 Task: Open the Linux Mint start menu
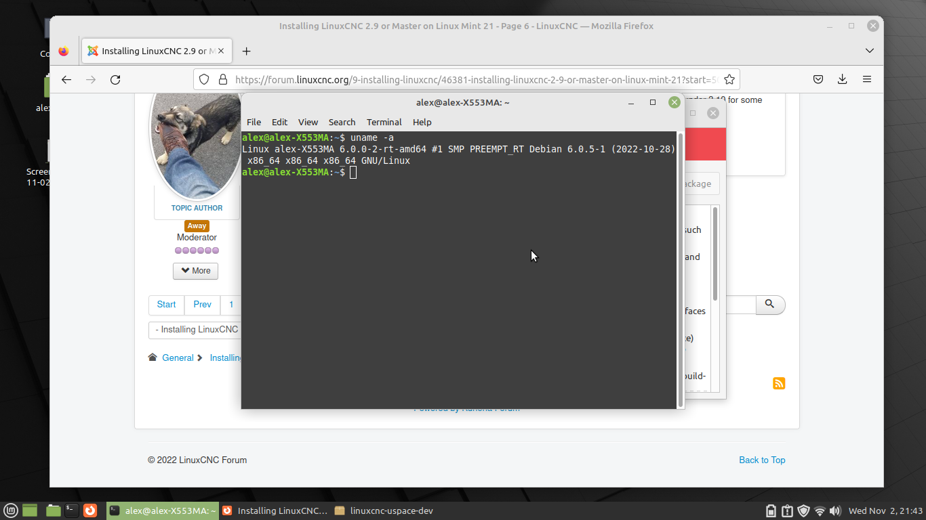pyautogui.click(x=11, y=511)
